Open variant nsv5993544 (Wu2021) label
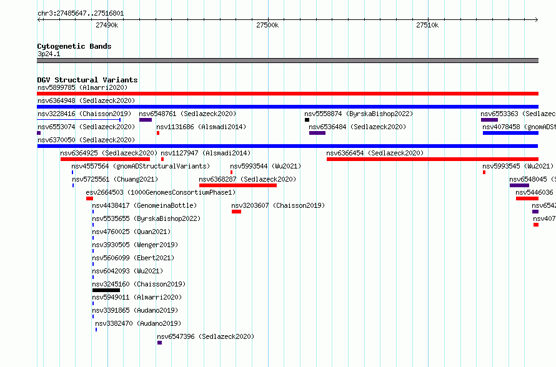Screen dimensions: 556x367 (x=266, y=166)
